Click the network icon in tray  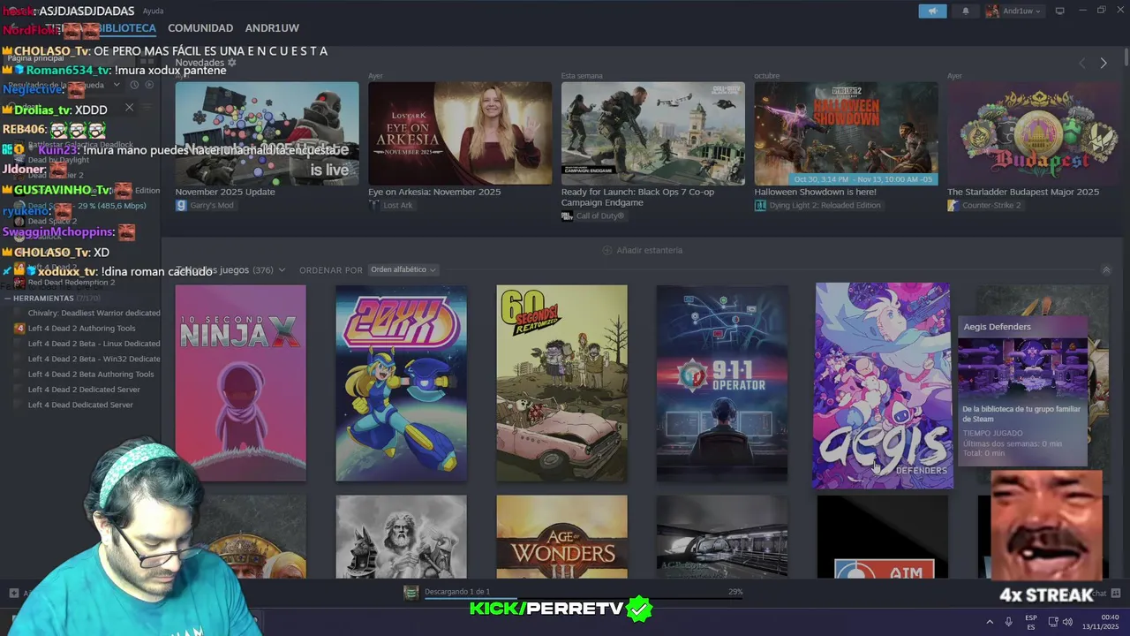1052,622
